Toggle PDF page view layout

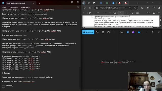(x=137, y=13)
